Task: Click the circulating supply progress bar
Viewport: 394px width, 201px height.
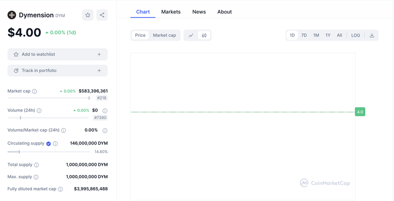Action: click(x=49, y=152)
